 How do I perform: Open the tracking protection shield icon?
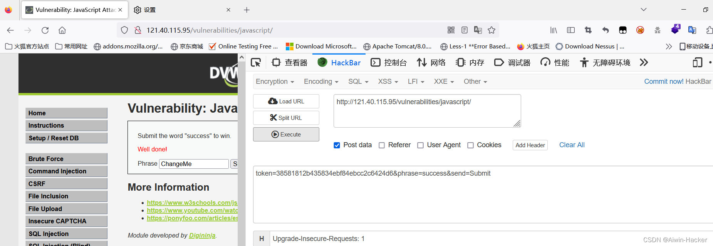click(124, 30)
